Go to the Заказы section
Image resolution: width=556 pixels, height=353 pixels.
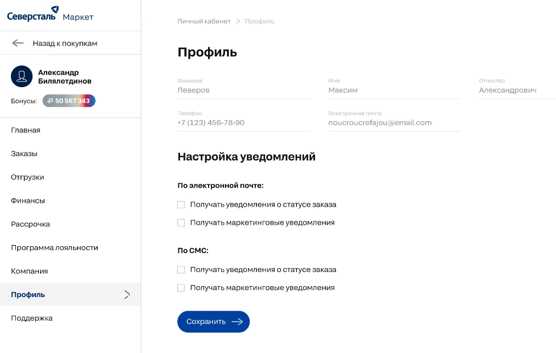(x=24, y=153)
